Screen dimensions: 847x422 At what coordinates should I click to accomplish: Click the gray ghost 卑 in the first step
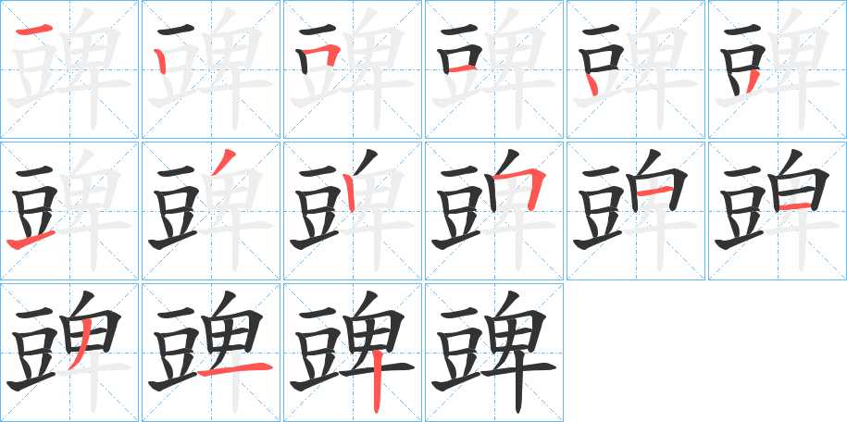pos(93,68)
